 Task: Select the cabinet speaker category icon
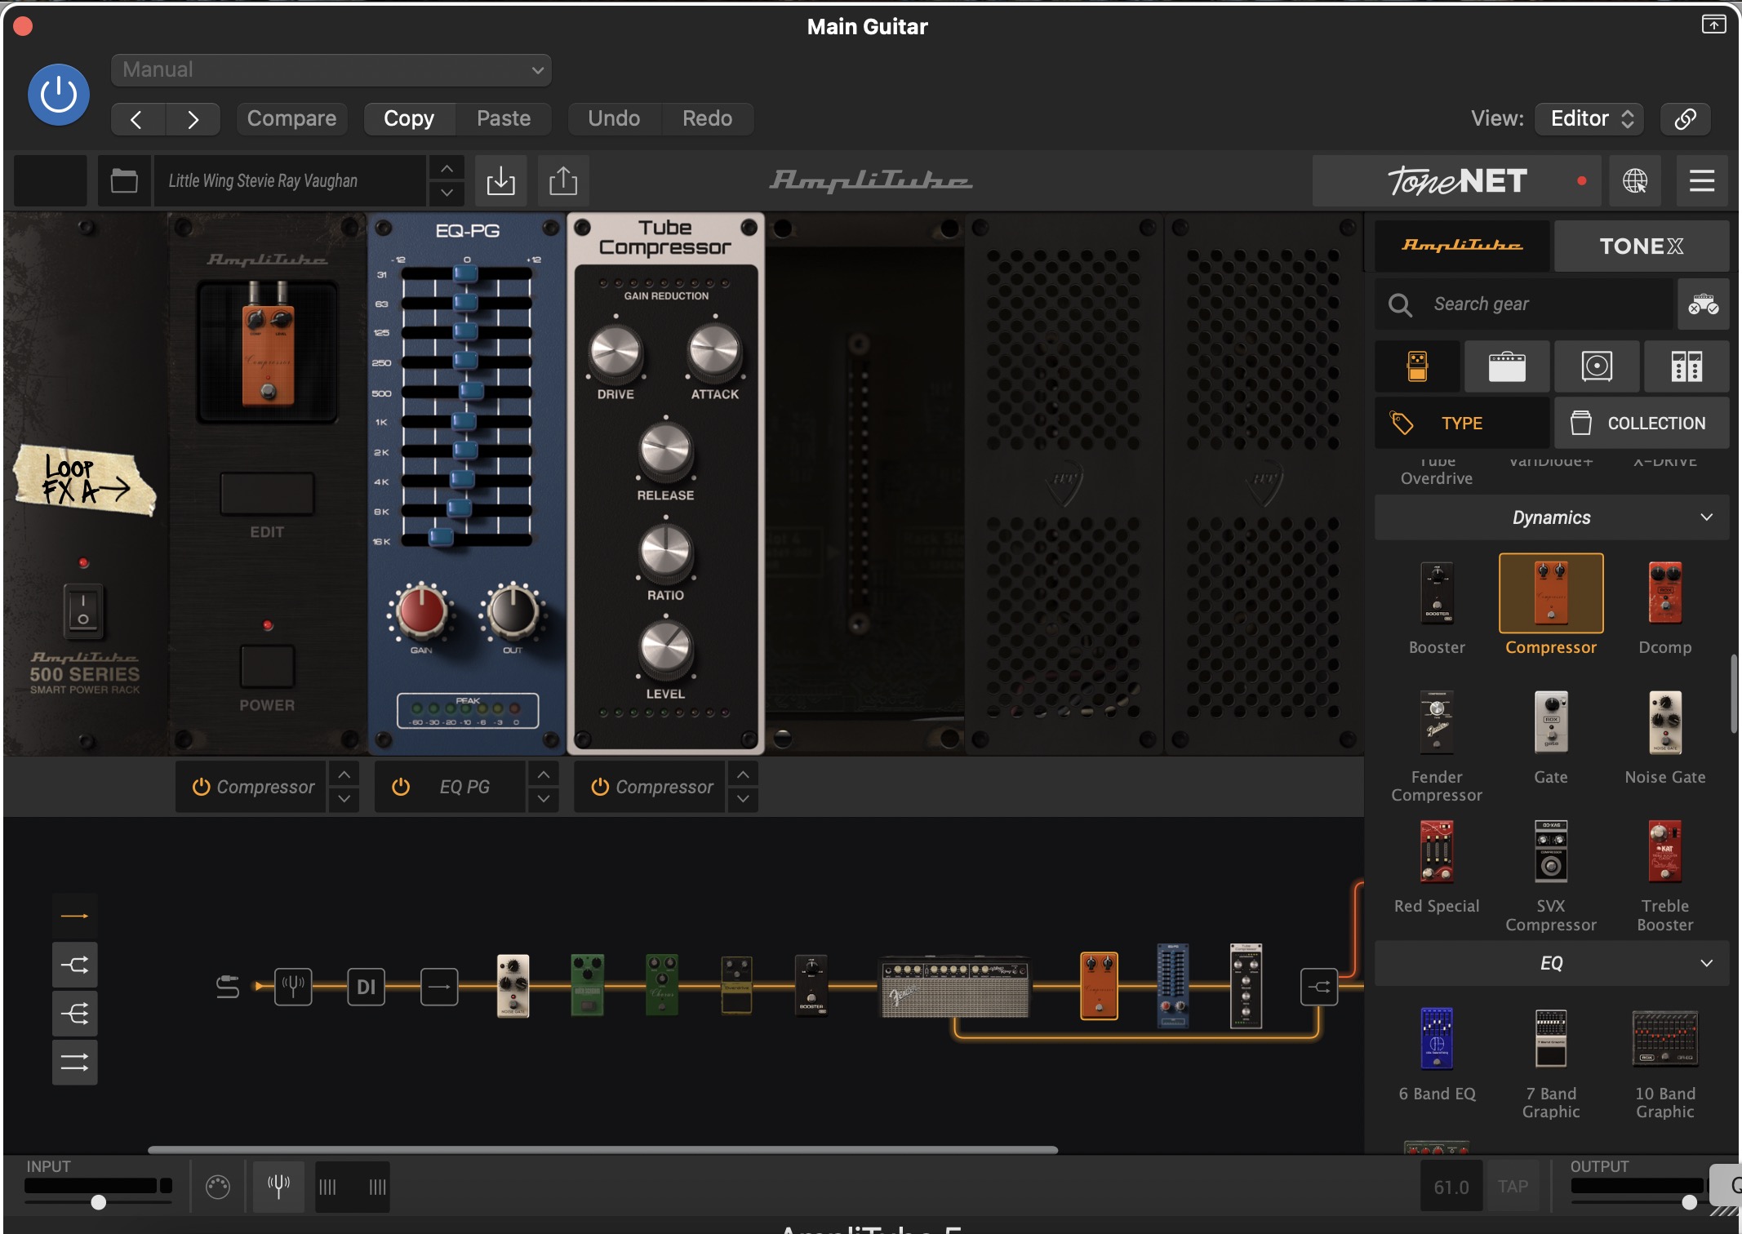1597,366
